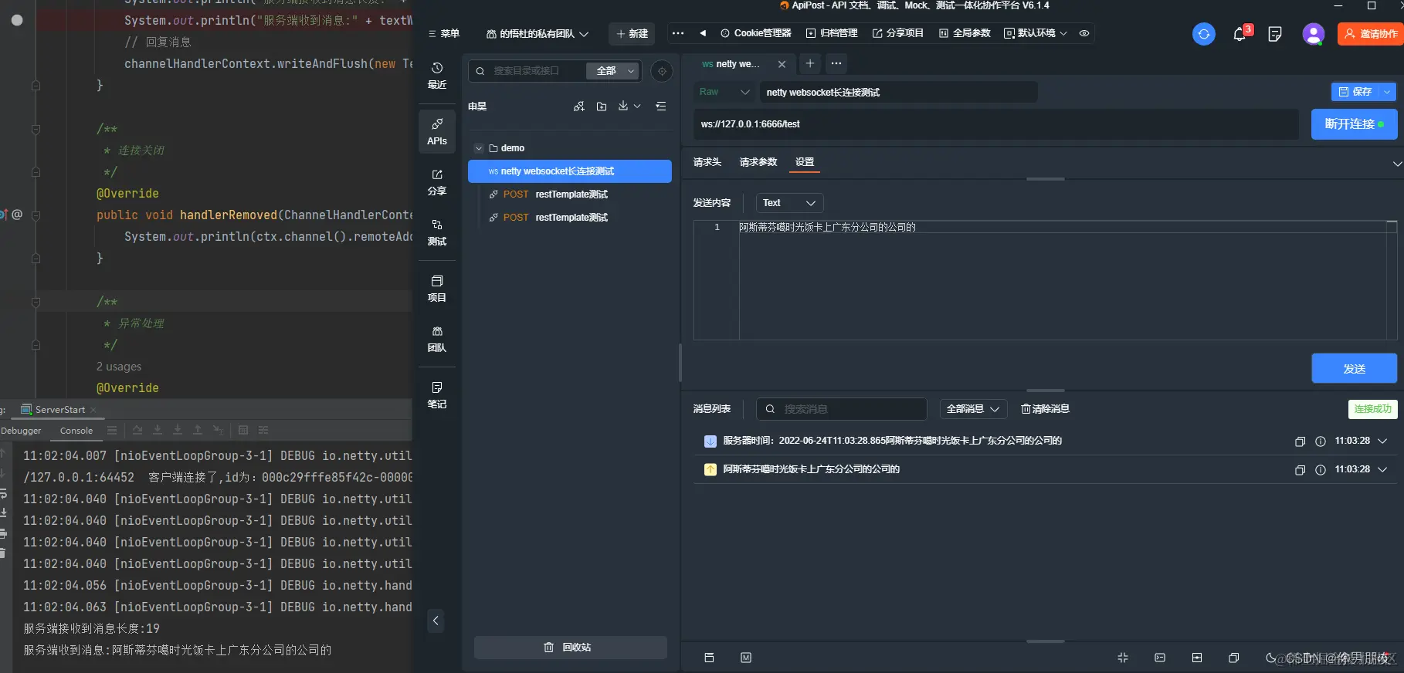
Task: Open the Raw format dropdown
Action: 724,92
